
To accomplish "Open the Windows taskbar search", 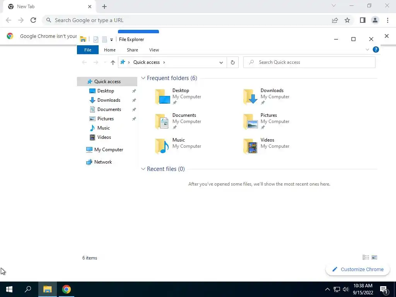I will coord(28,289).
